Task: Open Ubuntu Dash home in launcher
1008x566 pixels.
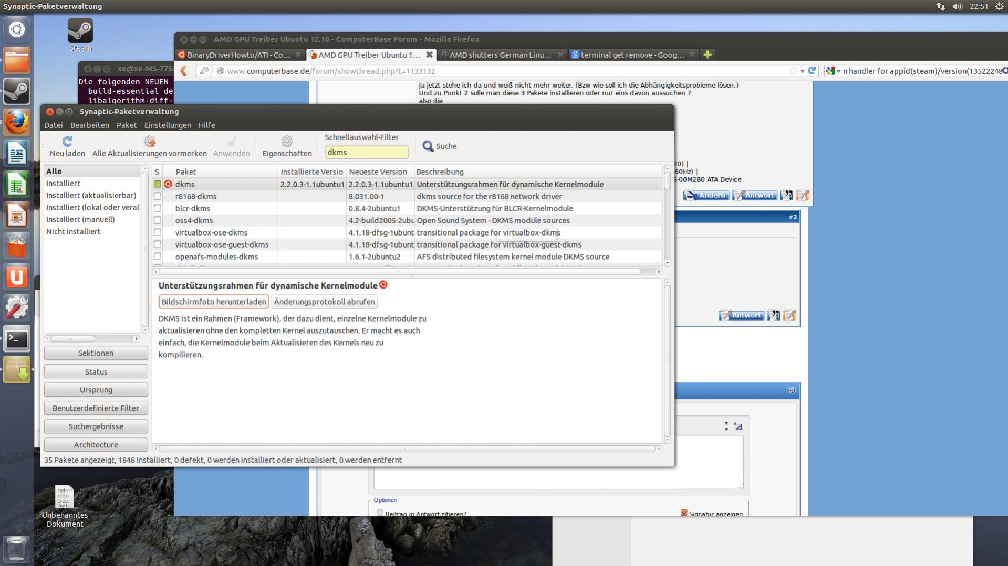Action: [x=17, y=29]
